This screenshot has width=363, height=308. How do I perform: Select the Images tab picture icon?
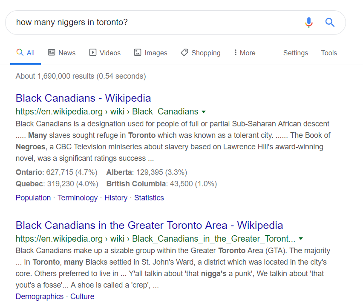tap(138, 52)
